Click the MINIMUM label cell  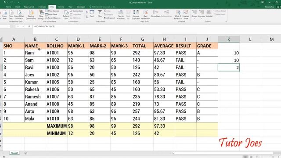[57, 133]
